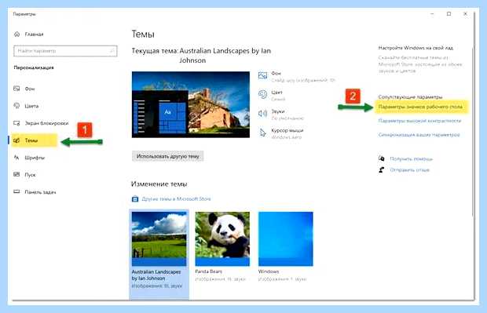Image resolution: width=487 pixels, height=313 pixels.
Task: Click the Цвет color palette icon beside preview
Action: 263,94
